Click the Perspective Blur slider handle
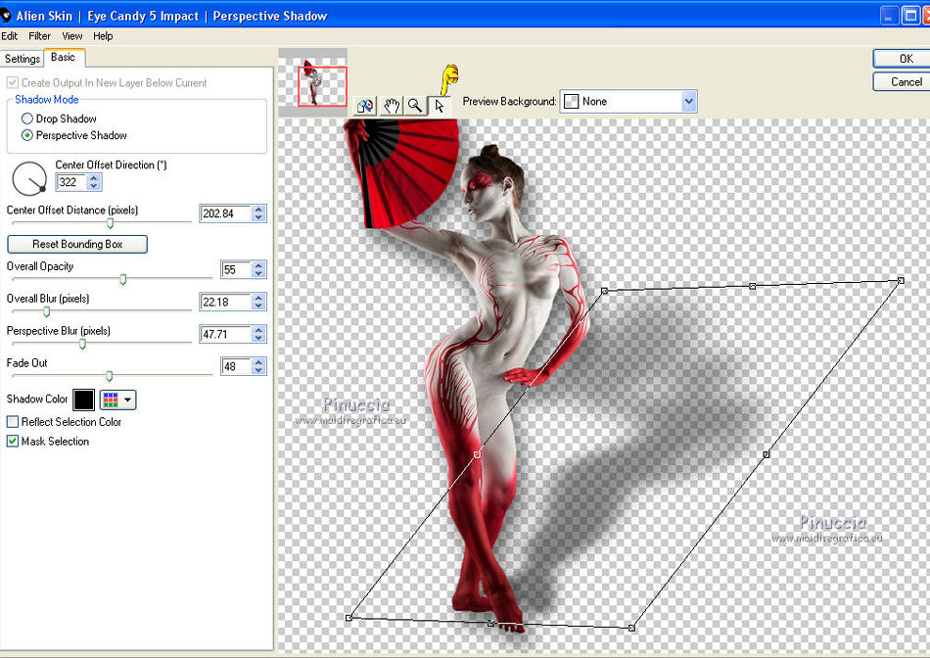This screenshot has width=930, height=658. click(82, 344)
